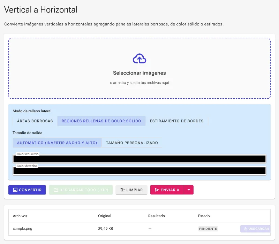Click the Resultado column header
This screenshot has width=279, height=244.
(156, 216)
